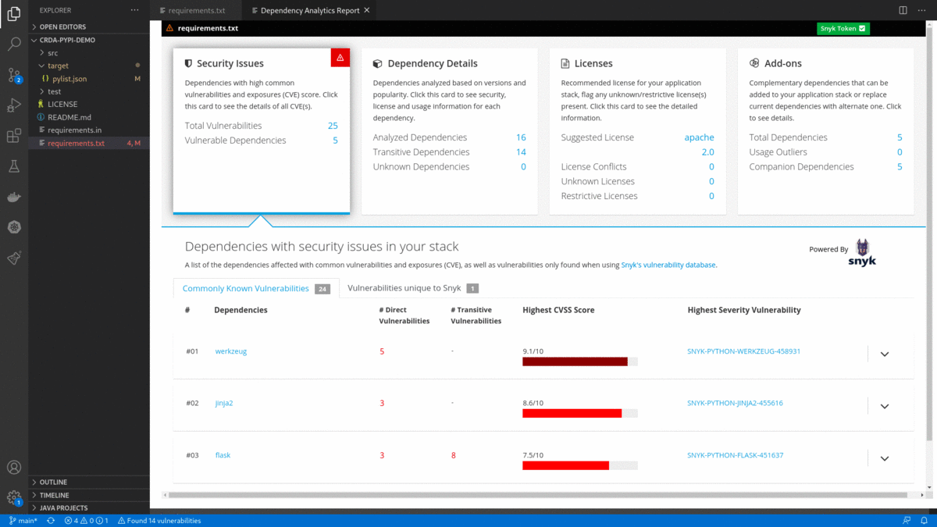Open Snyk's vulnerability database link

click(668, 265)
